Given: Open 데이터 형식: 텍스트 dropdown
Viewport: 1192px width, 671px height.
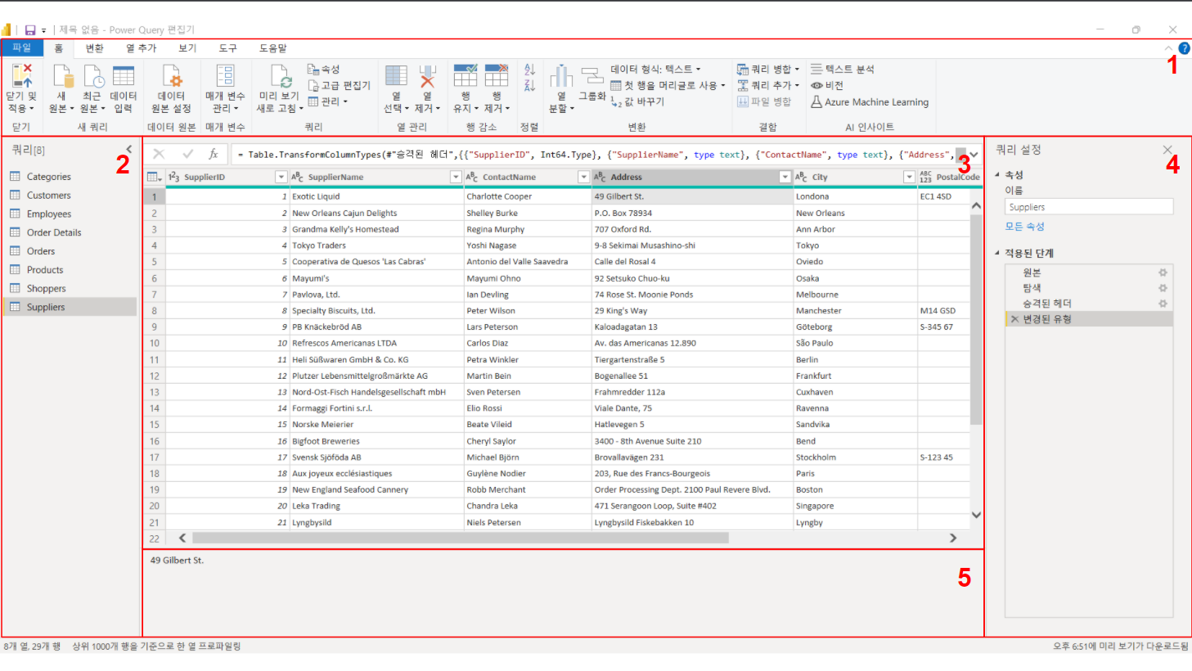Looking at the screenshot, I should click(x=655, y=70).
